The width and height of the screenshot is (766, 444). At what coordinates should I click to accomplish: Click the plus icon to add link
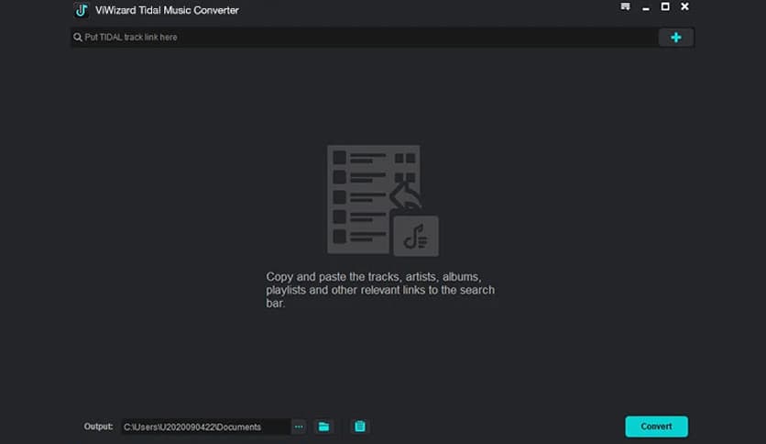click(x=675, y=38)
